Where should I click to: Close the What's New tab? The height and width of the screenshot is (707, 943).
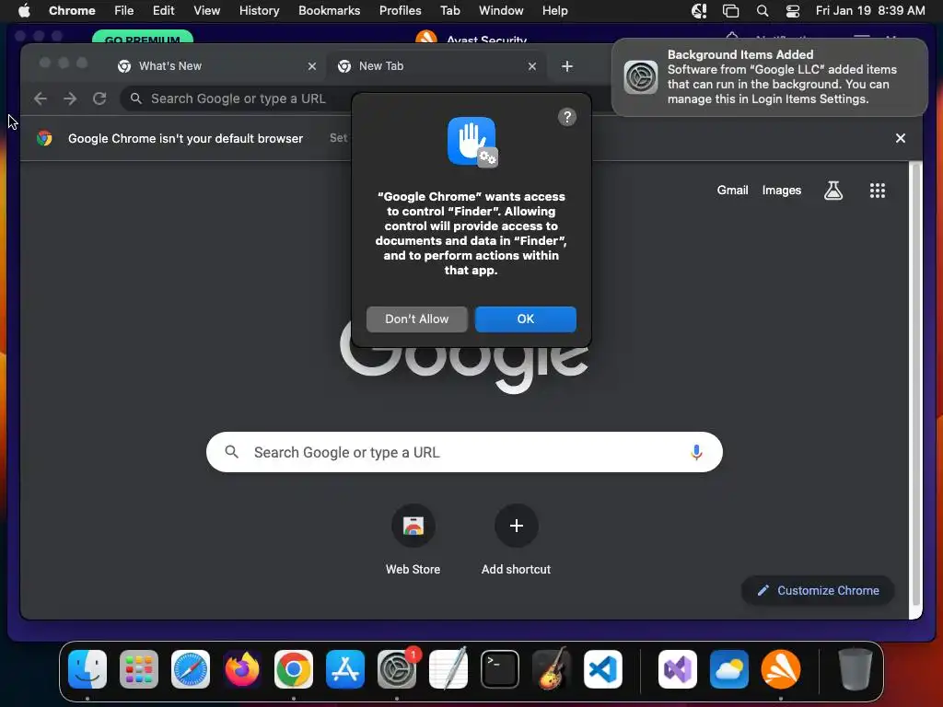tap(311, 66)
